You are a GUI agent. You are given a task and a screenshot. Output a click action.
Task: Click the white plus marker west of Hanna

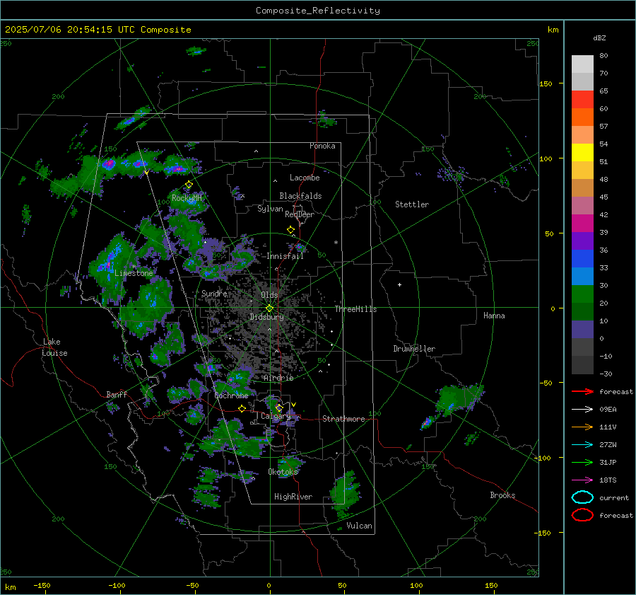pos(399,284)
